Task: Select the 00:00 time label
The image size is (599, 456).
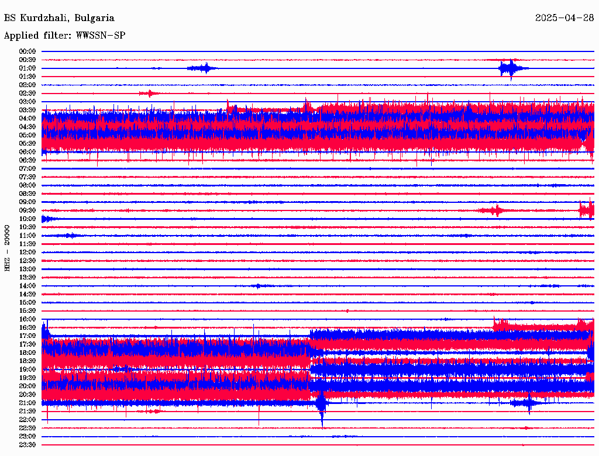Action: click(27, 51)
